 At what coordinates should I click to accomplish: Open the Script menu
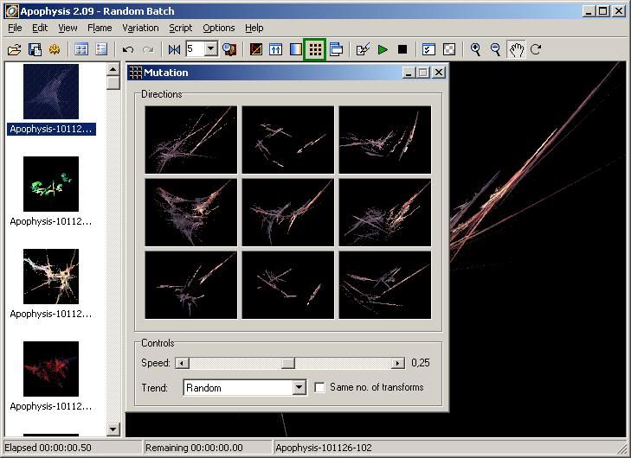click(180, 28)
